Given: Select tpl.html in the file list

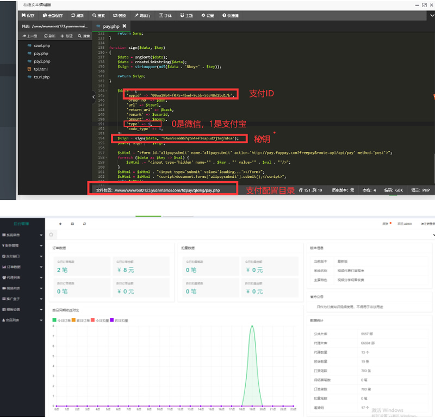Looking at the screenshot, I should (x=40, y=70).
